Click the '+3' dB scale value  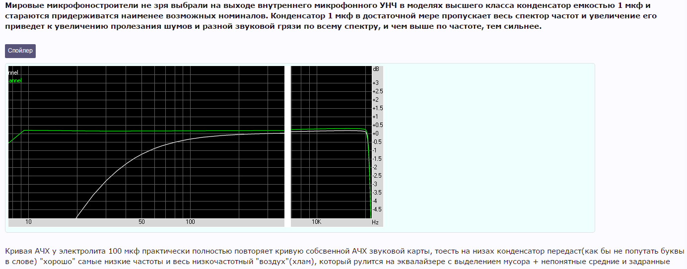[376, 83]
